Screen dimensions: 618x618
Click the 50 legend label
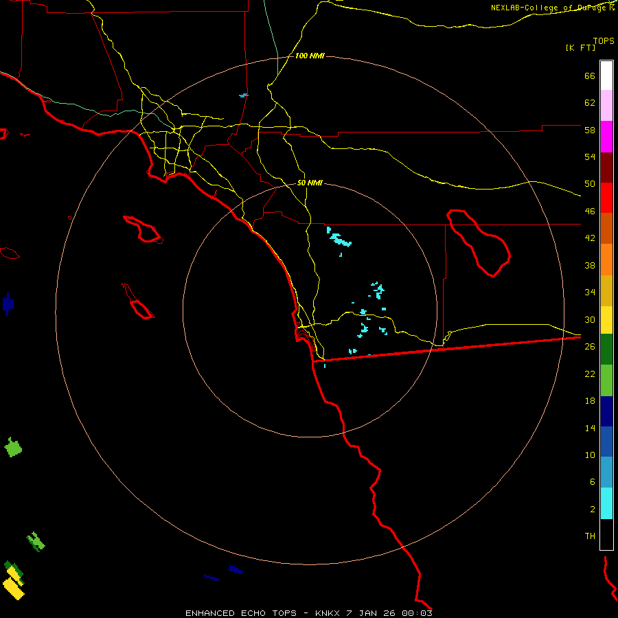coord(590,184)
